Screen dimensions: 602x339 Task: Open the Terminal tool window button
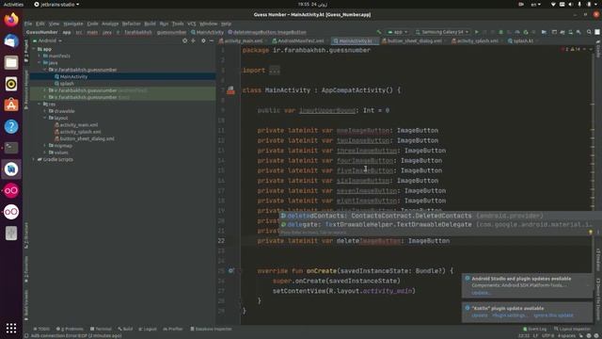coord(101,329)
